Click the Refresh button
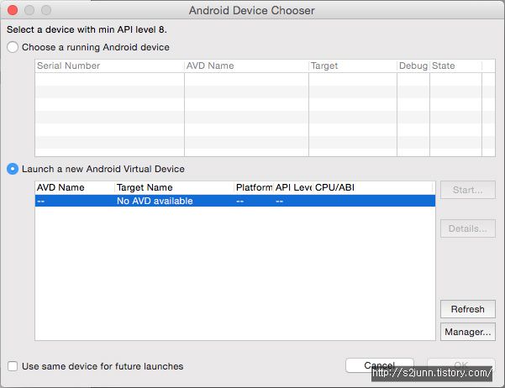Viewport: 505px width, 388px height. click(x=468, y=309)
